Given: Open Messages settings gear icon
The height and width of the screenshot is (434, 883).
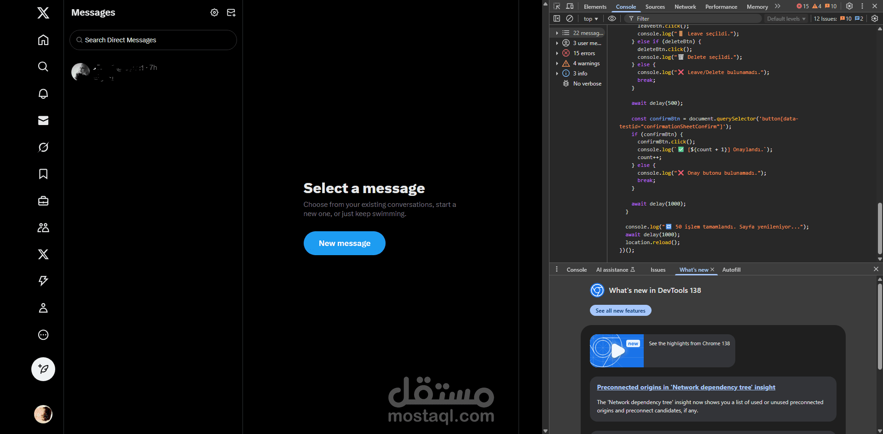Looking at the screenshot, I should [x=214, y=12].
